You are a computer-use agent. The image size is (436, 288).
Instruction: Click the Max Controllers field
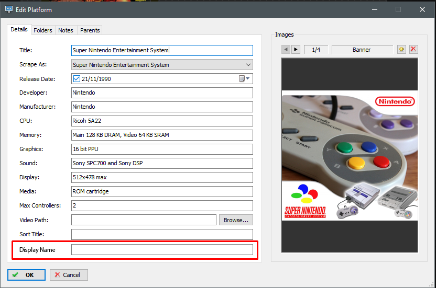click(x=162, y=205)
